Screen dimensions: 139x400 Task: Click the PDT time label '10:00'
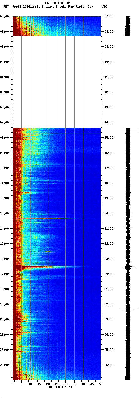(4, 168)
